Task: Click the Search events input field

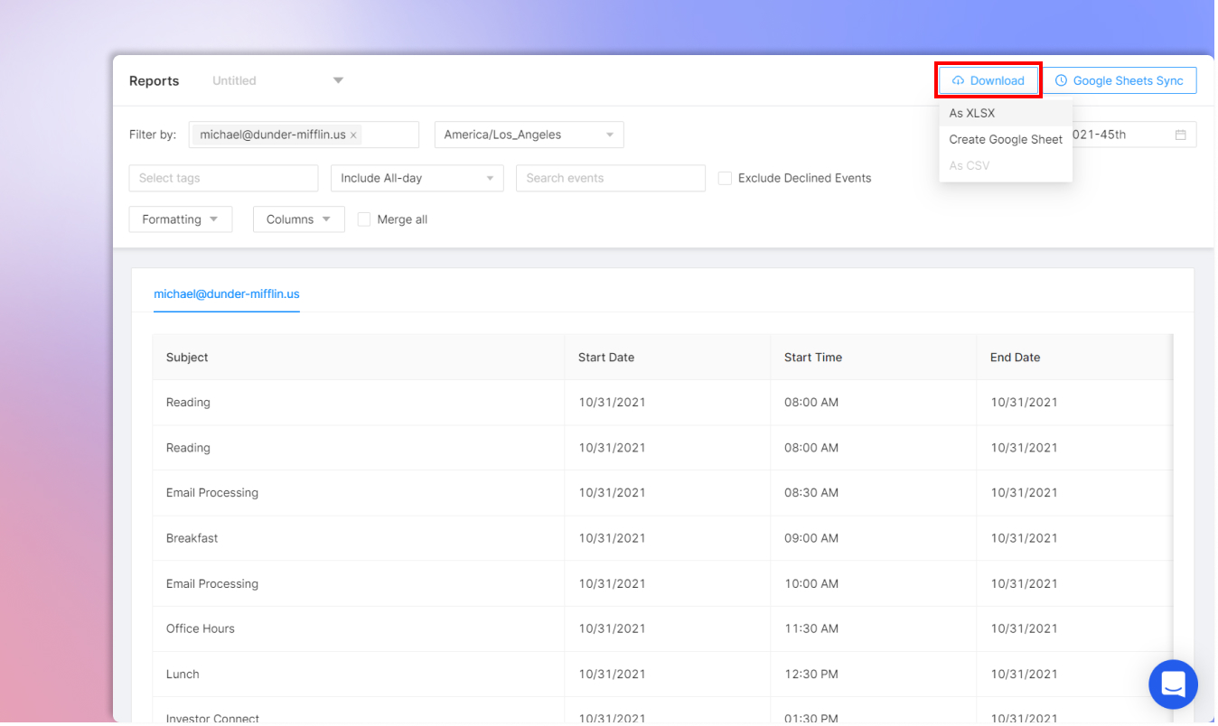Action: click(x=610, y=178)
